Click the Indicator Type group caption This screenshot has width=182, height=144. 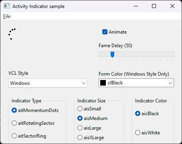pyautogui.click(x=26, y=101)
